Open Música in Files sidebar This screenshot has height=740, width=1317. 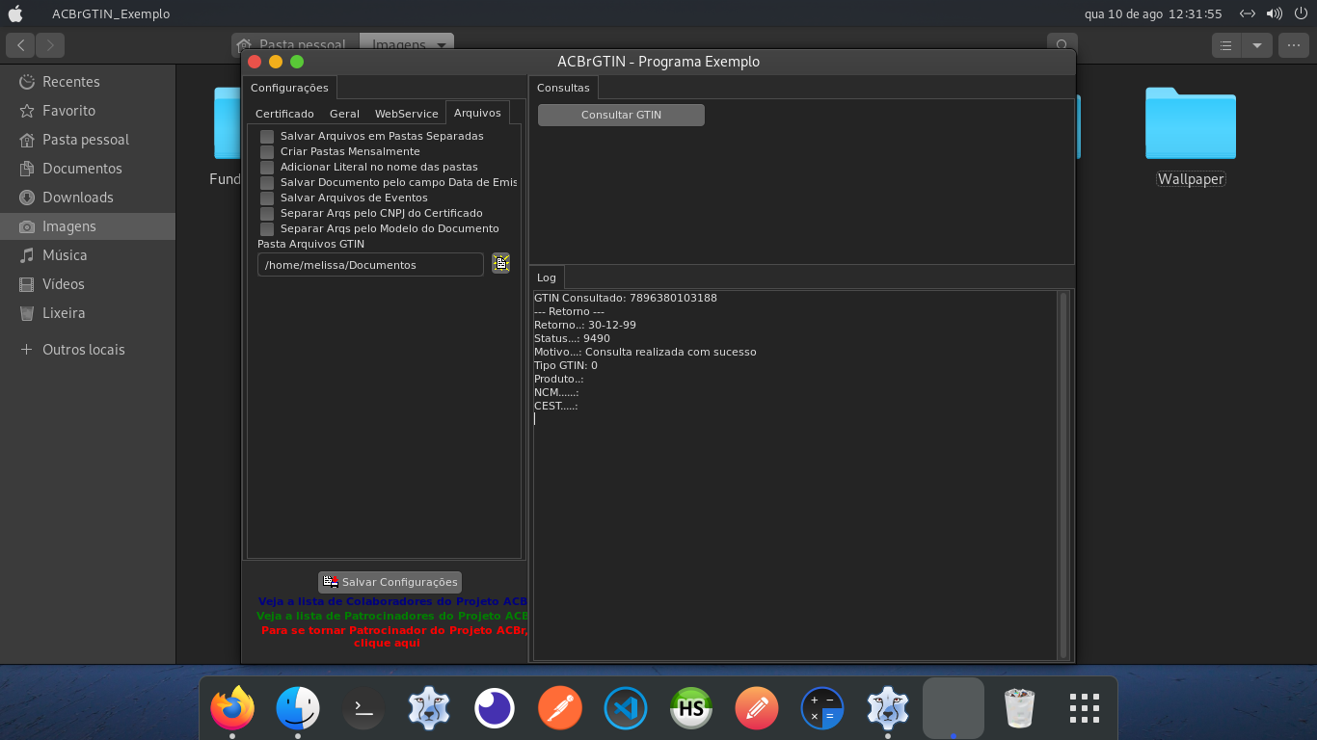click(87, 255)
